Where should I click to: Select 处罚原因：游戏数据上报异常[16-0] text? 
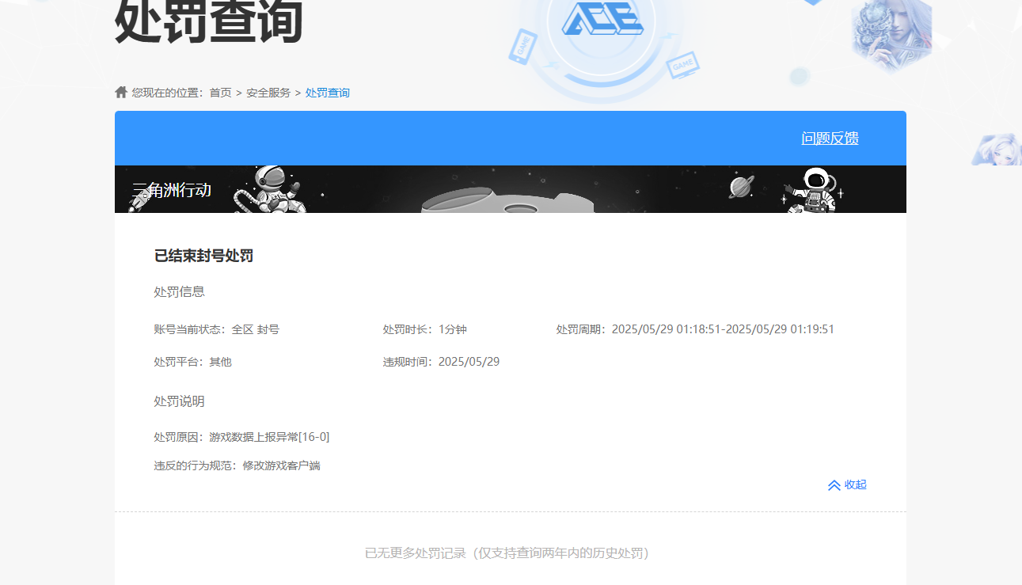(241, 437)
